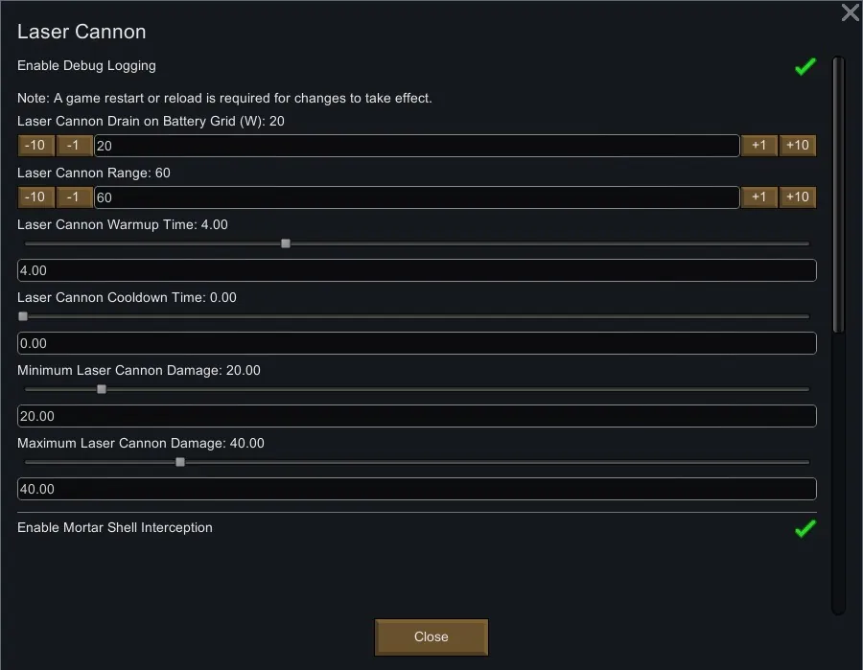Toggle Enable Mortar Shell Interception checkmark
The width and height of the screenshot is (863, 670).
[805, 528]
